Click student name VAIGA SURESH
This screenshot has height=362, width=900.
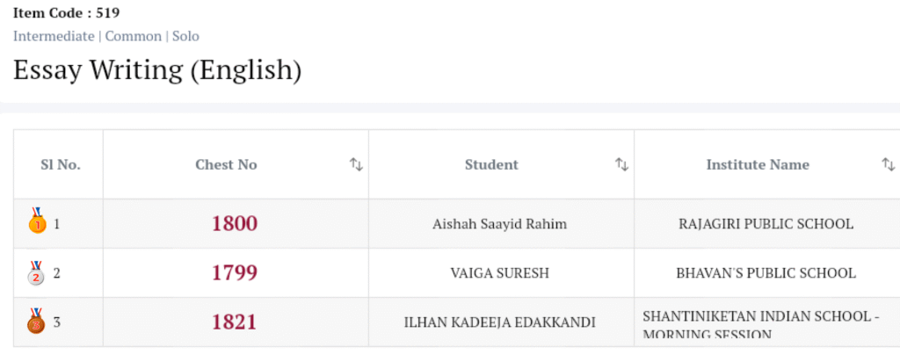pyautogui.click(x=499, y=273)
